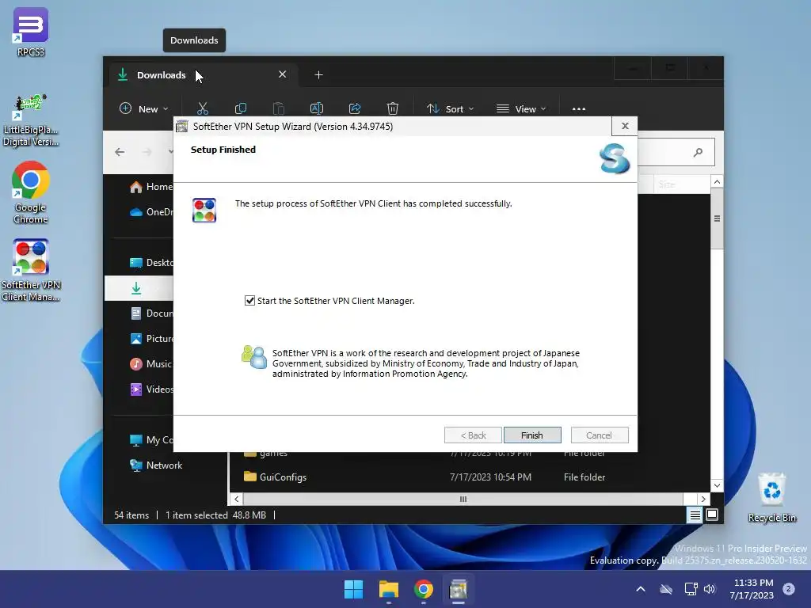This screenshot has width=811, height=608.
Task: Click the horizontal scrollbar thumb
Action: [x=463, y=499]
